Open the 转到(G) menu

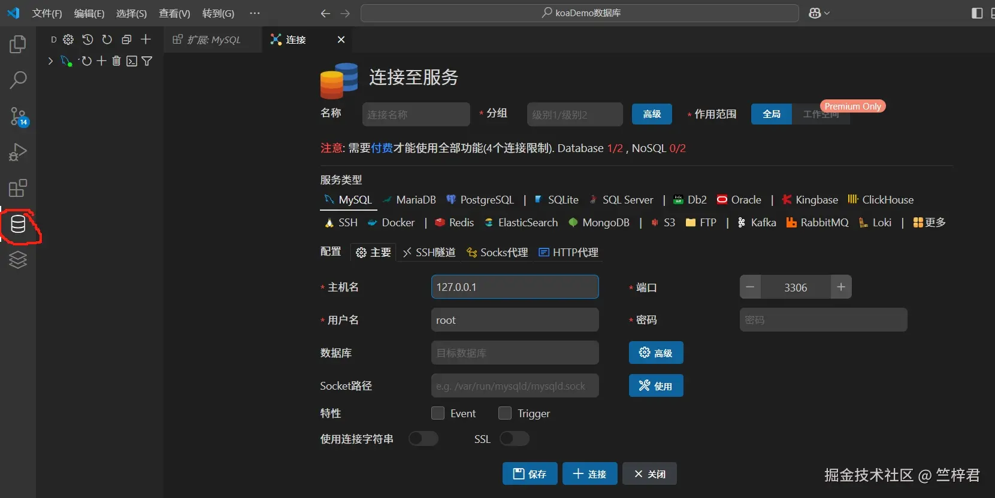[x=218, y=13]
